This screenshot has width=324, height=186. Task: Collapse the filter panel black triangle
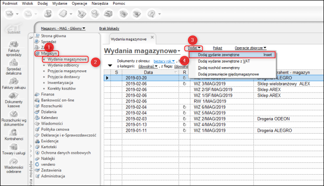click(110, 66)
